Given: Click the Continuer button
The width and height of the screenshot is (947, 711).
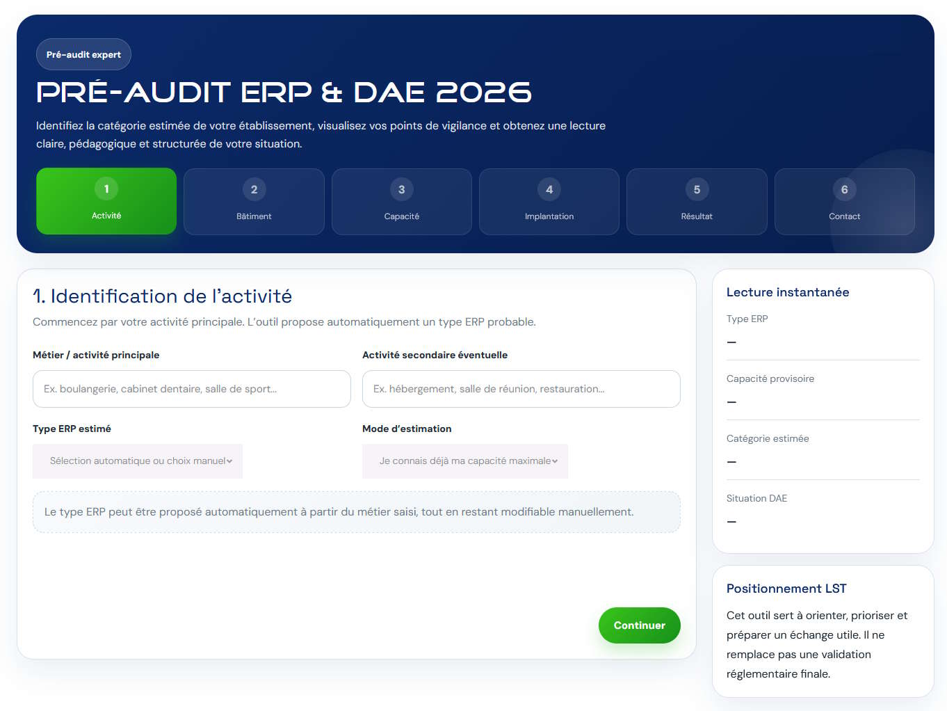Looking at the screenshot, I should click(639, 625).
